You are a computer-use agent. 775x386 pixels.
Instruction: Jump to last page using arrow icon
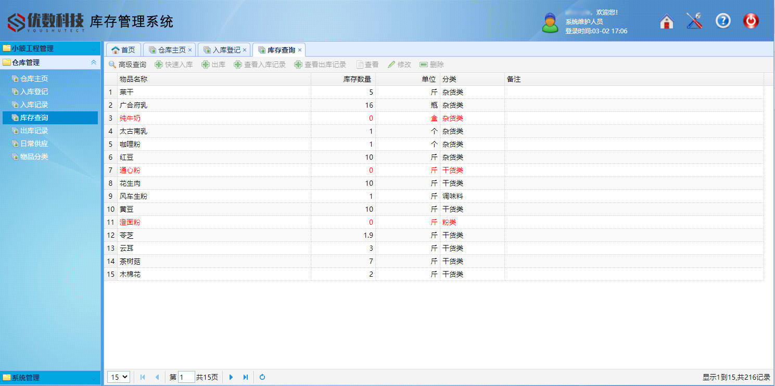(246, 377)
